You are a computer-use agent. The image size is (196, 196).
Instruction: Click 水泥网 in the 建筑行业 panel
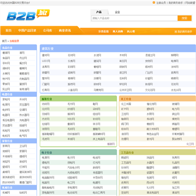[x=97, y=55]
